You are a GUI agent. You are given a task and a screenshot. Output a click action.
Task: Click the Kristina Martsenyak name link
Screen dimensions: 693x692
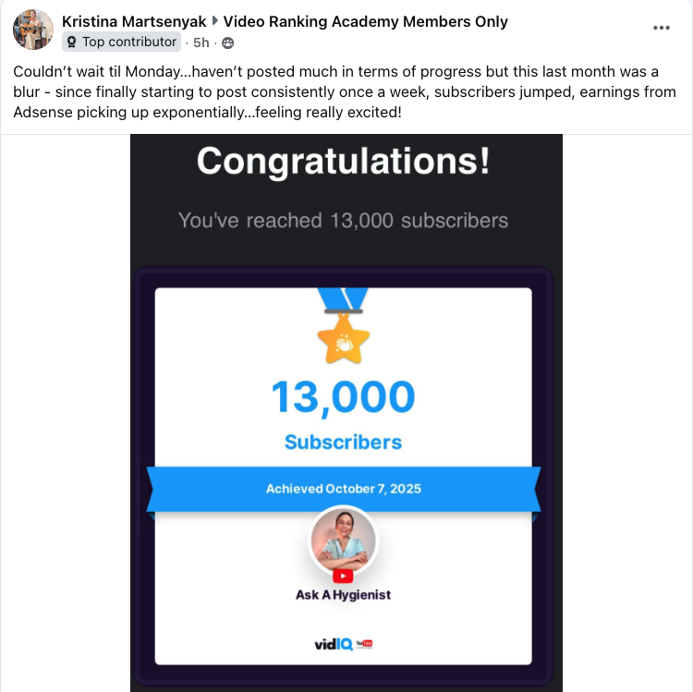[x=134, y=21]
